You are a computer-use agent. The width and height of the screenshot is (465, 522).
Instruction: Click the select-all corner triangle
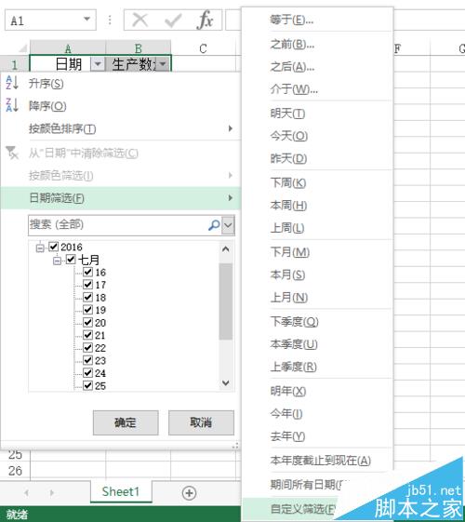[x=22, y=49]
